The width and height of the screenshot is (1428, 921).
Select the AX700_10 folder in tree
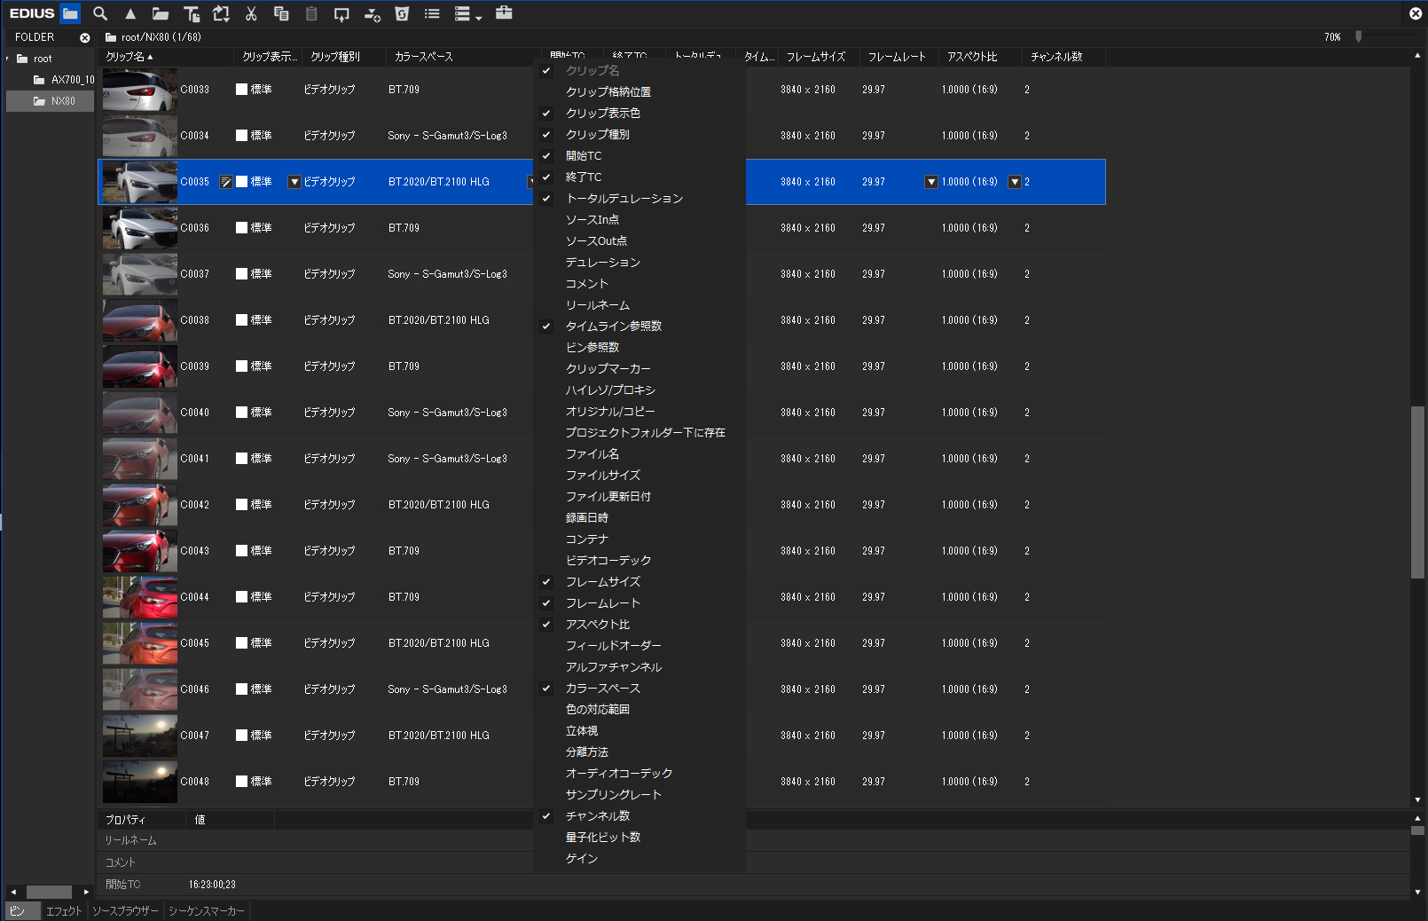point(71,80)
